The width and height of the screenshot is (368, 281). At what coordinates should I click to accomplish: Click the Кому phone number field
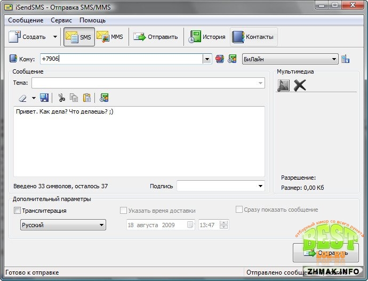pos(122,59)
